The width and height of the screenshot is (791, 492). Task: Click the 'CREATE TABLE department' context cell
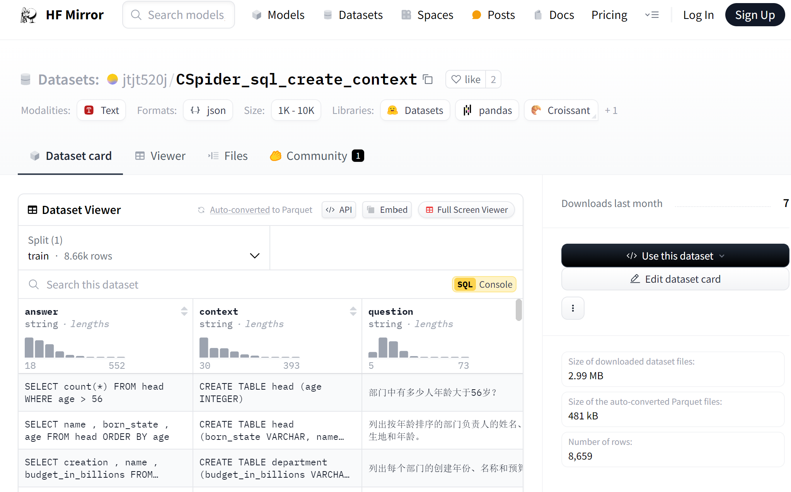coord(277,468)
